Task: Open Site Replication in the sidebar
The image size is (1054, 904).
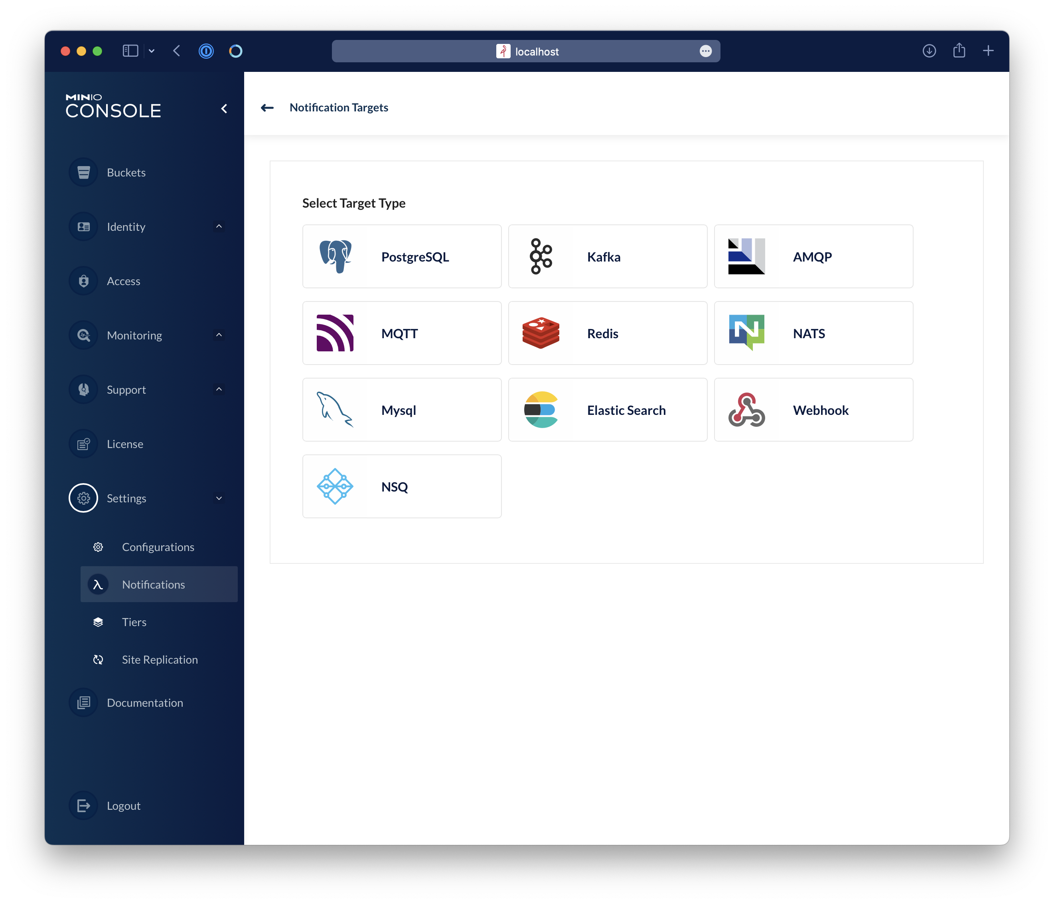Action: coord(159,660)
